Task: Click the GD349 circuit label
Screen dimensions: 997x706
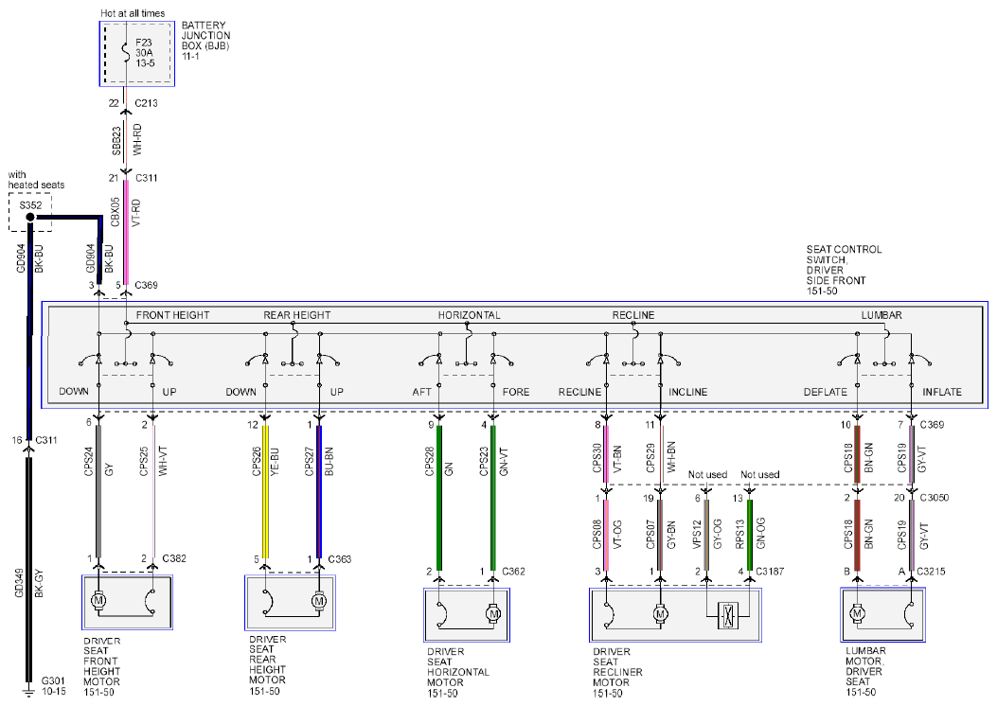Action: coord(19,581)
